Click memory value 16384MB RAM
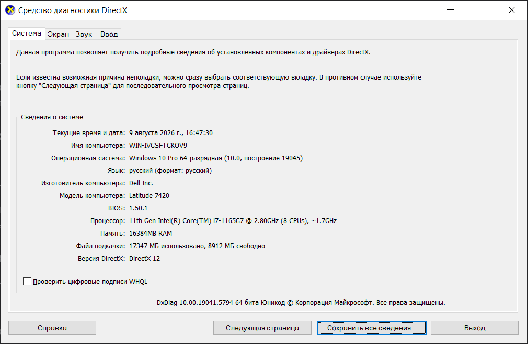The image size is (528, 344). click(151, 234)
